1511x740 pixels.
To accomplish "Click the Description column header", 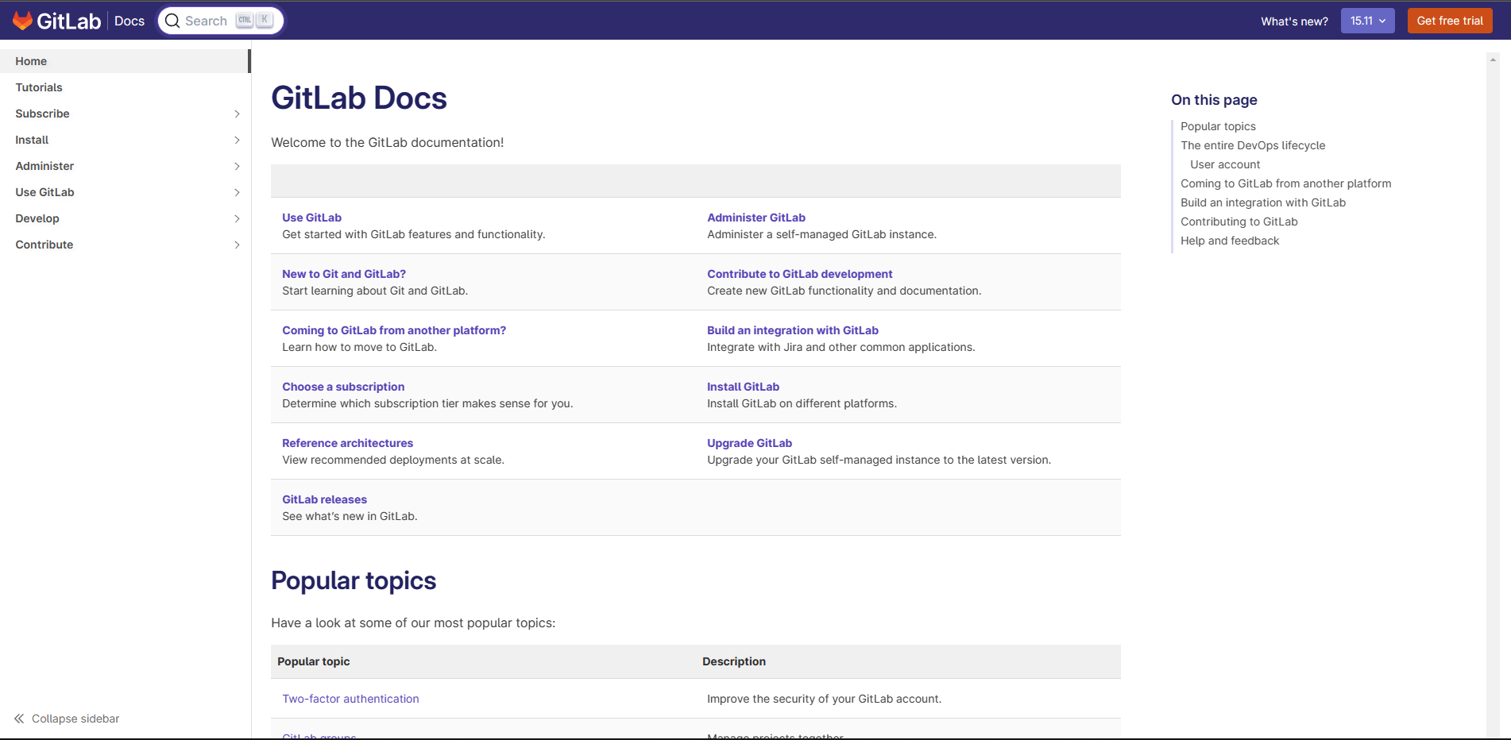I will (x=734, y=661).
